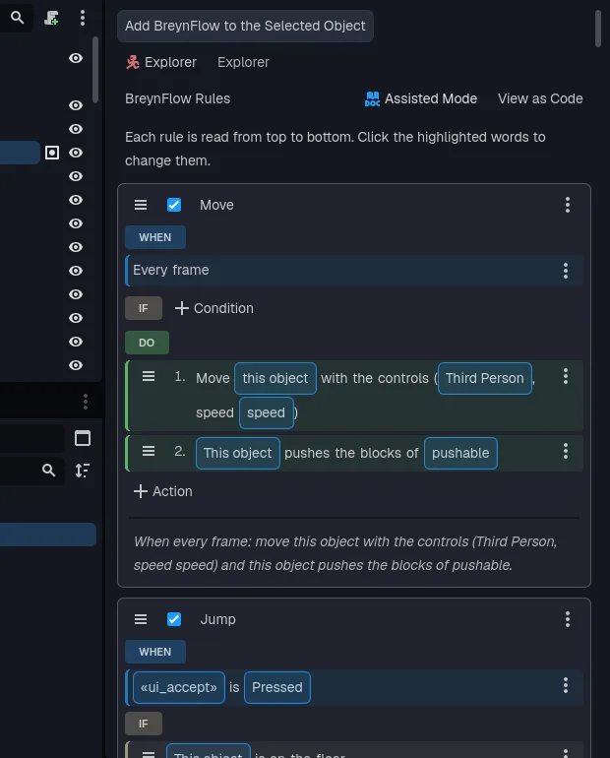Click the WHEN label in Move rule
This screenshot has width=610, height=758.
tap(155, 237)
